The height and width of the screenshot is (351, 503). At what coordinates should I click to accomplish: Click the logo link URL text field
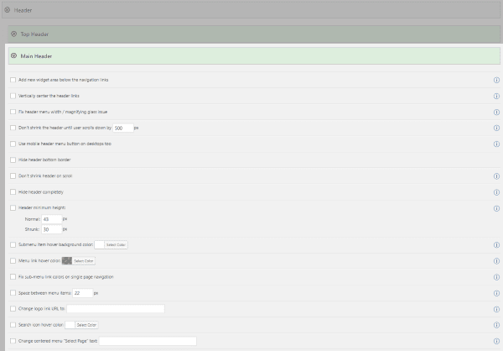click(x=116, y=309)
